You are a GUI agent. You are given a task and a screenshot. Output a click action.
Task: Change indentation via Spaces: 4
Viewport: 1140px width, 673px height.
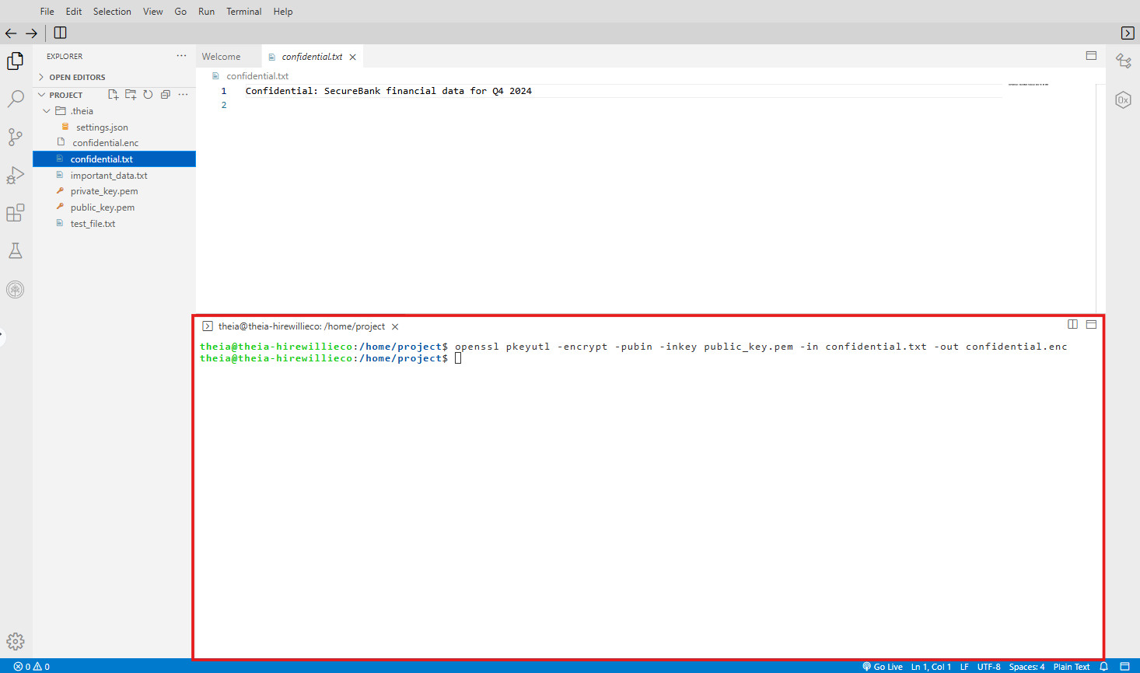(1026, 667)
